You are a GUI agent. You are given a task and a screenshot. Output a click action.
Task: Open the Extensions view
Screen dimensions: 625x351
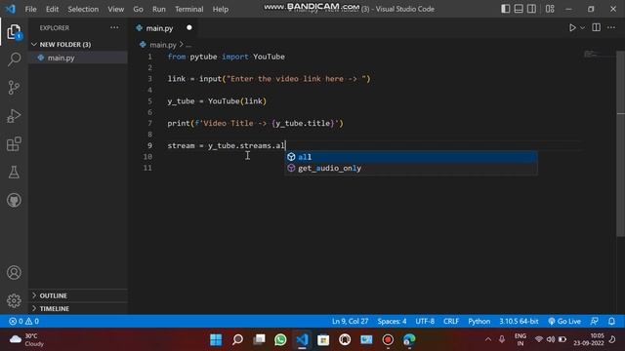[14, 144]
